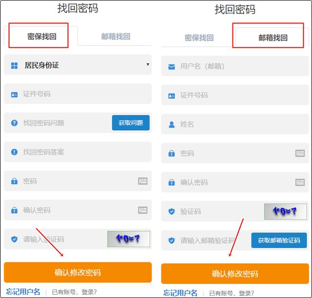Click the grid icon beside 居民身份证
The image size is (312, 298).
point(14,65)
